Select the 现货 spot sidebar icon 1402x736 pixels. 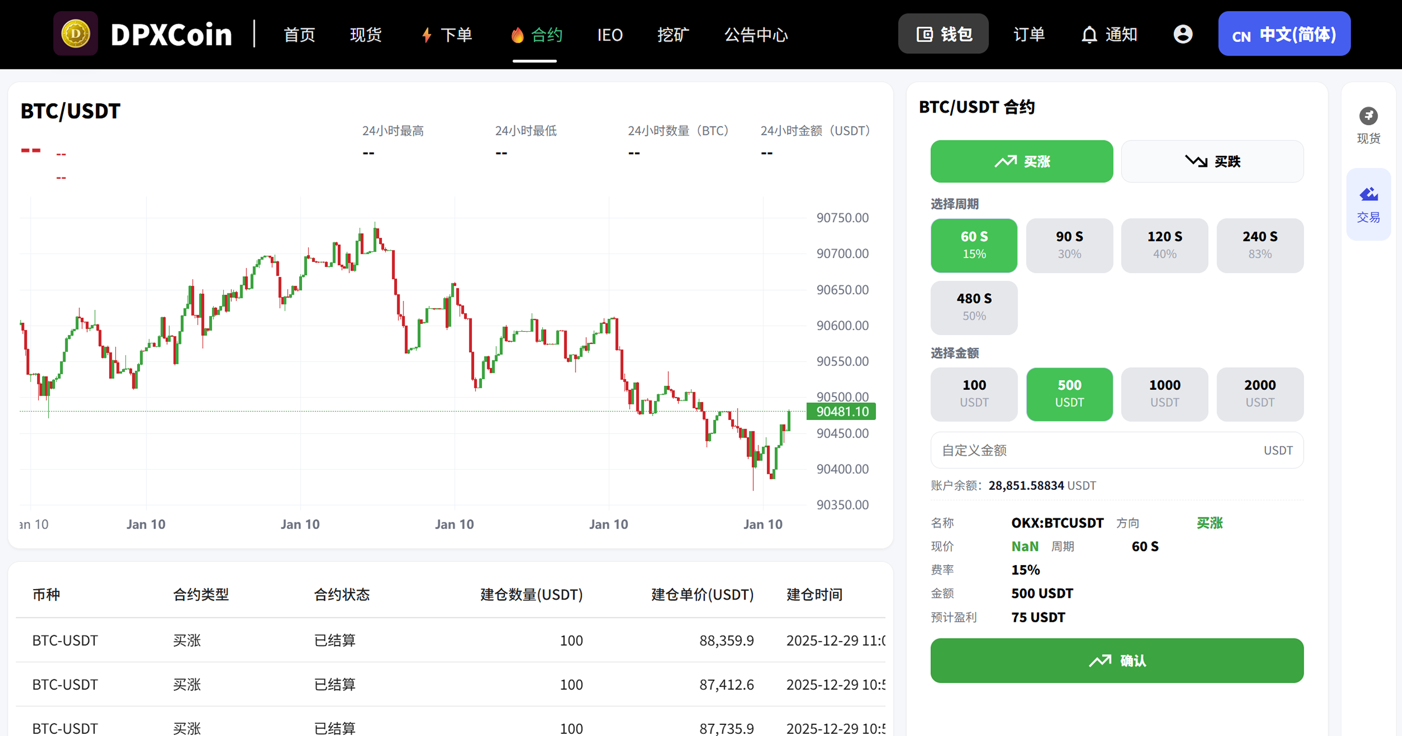pos(1368,125)
